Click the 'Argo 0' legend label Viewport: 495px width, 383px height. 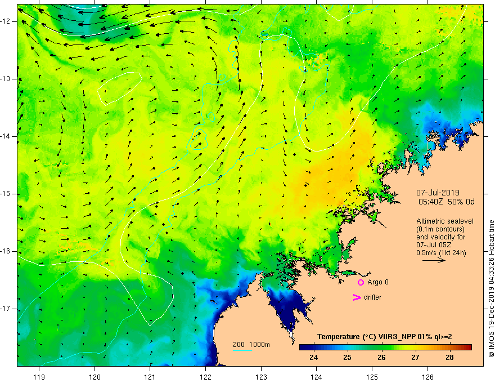[x=378, y=282]
